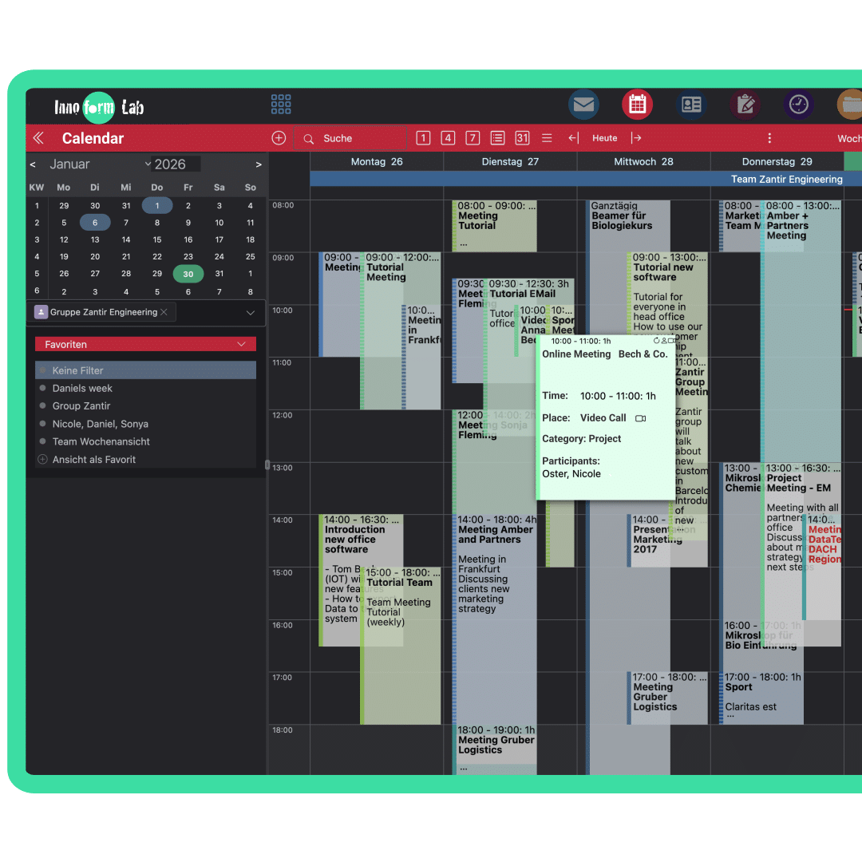Open the time tracking clock icon
Image resolution: width=862 pixels, height=862 pixels.
coord(798,105)
